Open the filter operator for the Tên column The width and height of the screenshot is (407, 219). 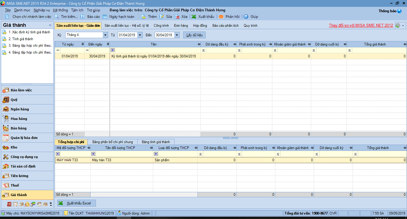pos(112,50)
